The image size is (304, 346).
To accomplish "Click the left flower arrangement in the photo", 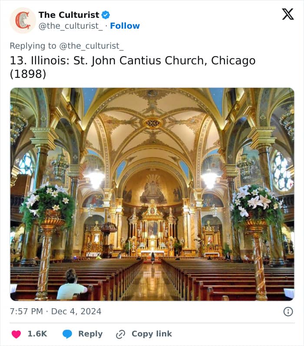I will click(47, 205).
